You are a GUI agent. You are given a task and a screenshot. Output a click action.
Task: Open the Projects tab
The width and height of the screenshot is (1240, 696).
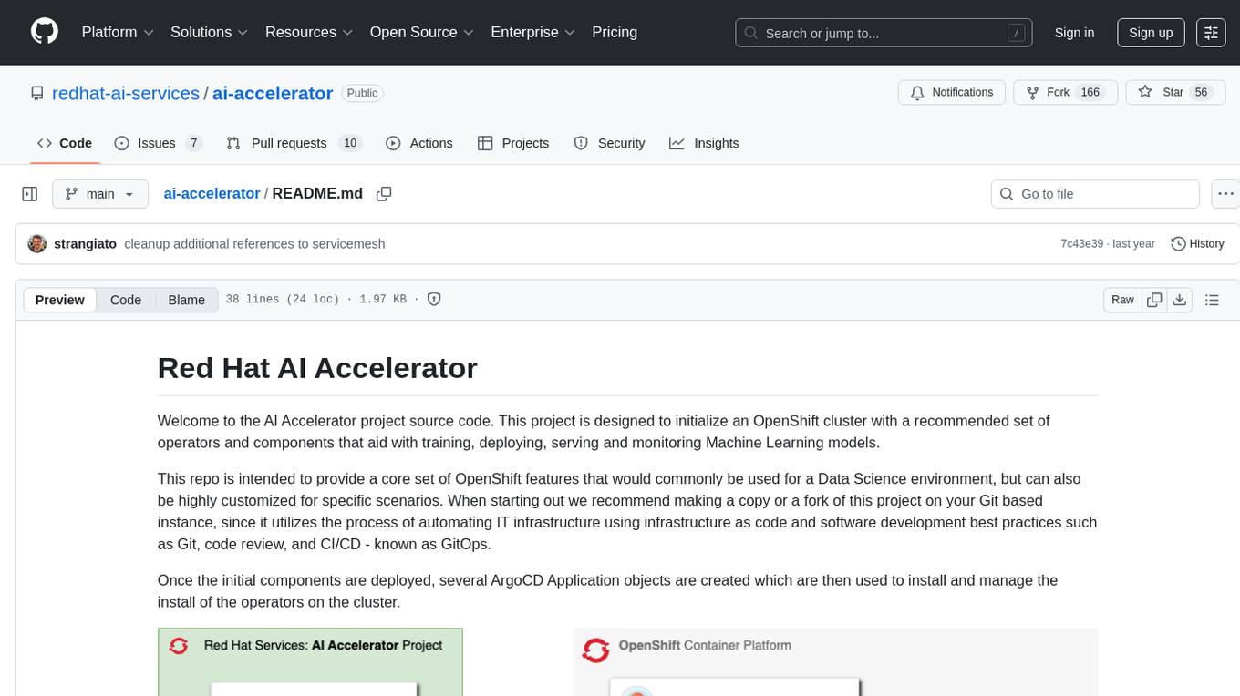(513, 143)
